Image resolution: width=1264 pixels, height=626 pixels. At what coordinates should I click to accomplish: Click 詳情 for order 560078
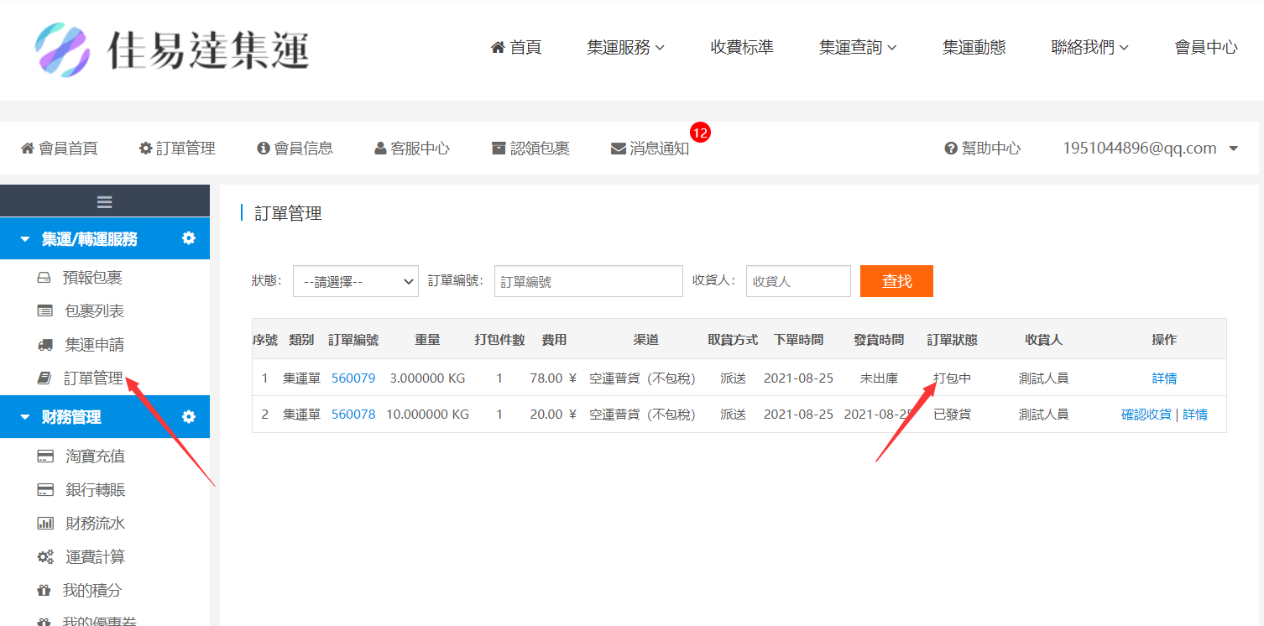pyautogui.click(x=1195, y=414)
